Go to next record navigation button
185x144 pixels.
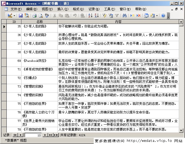point(45,135)
